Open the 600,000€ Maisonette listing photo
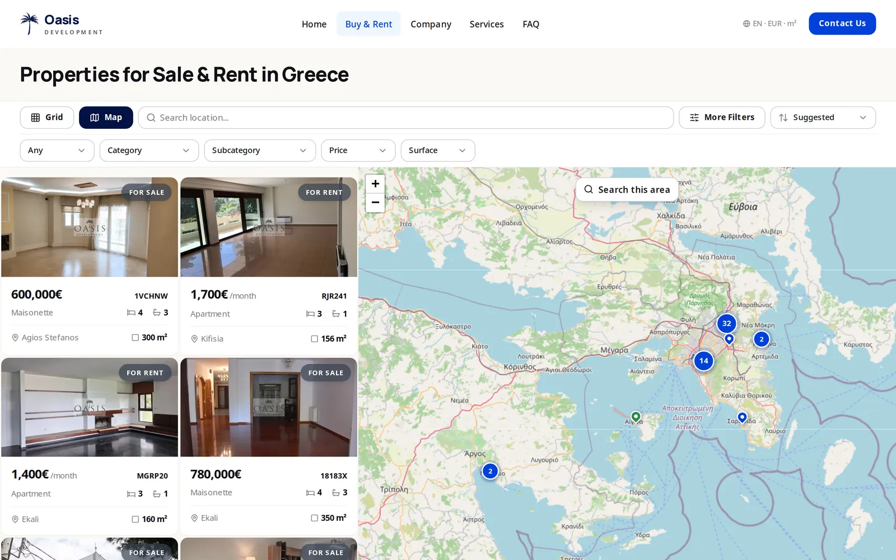Viewport: 896px width, 560px height. (x=90, y=227)
